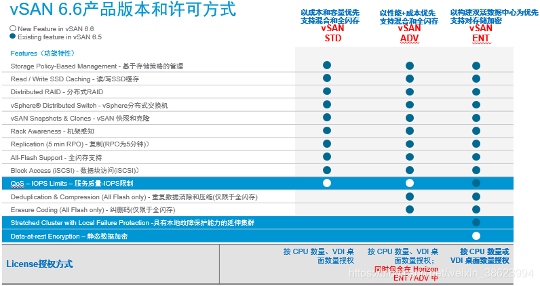
Task: Click ADV dot in Erasure Coding row
Action: 410,209
